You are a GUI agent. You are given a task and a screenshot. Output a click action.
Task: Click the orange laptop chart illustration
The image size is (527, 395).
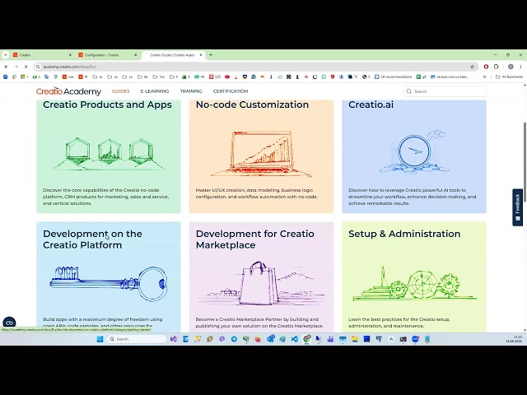pyautogui.click(x=262, y=154)
